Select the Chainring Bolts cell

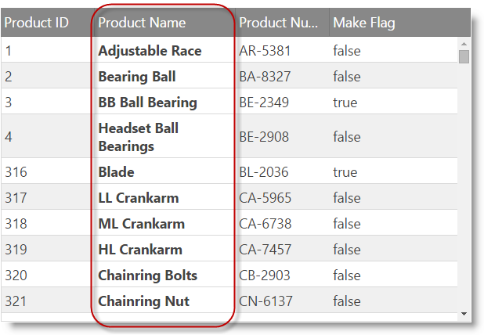coord(147,276)
